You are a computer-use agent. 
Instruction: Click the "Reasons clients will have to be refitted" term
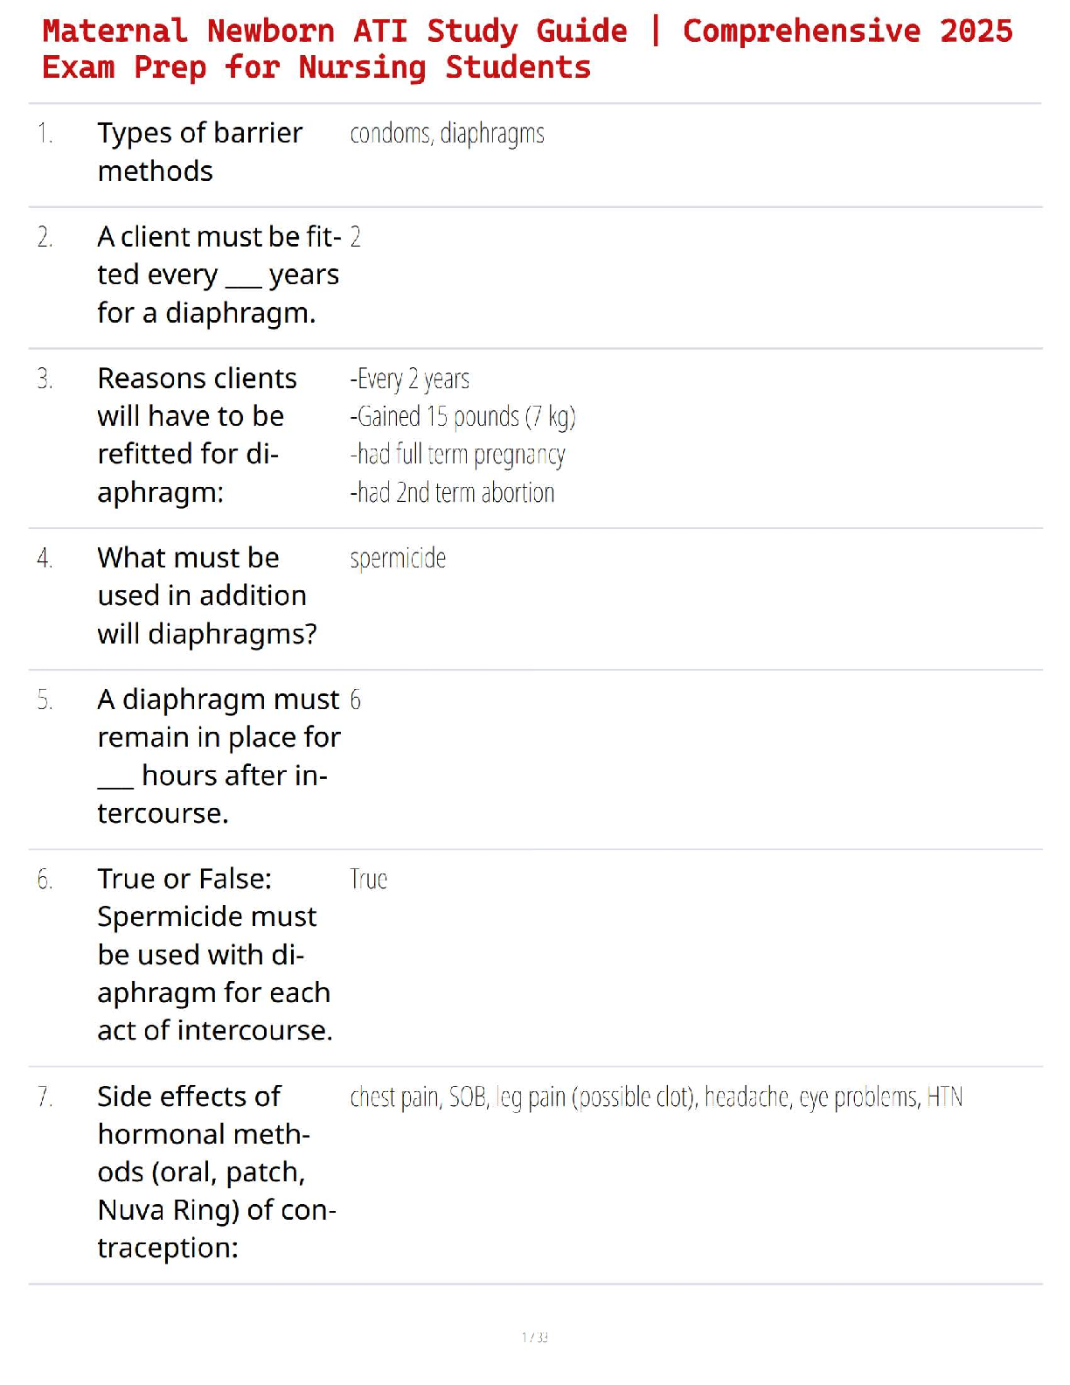pyautogui.click(x=197, y=435)
